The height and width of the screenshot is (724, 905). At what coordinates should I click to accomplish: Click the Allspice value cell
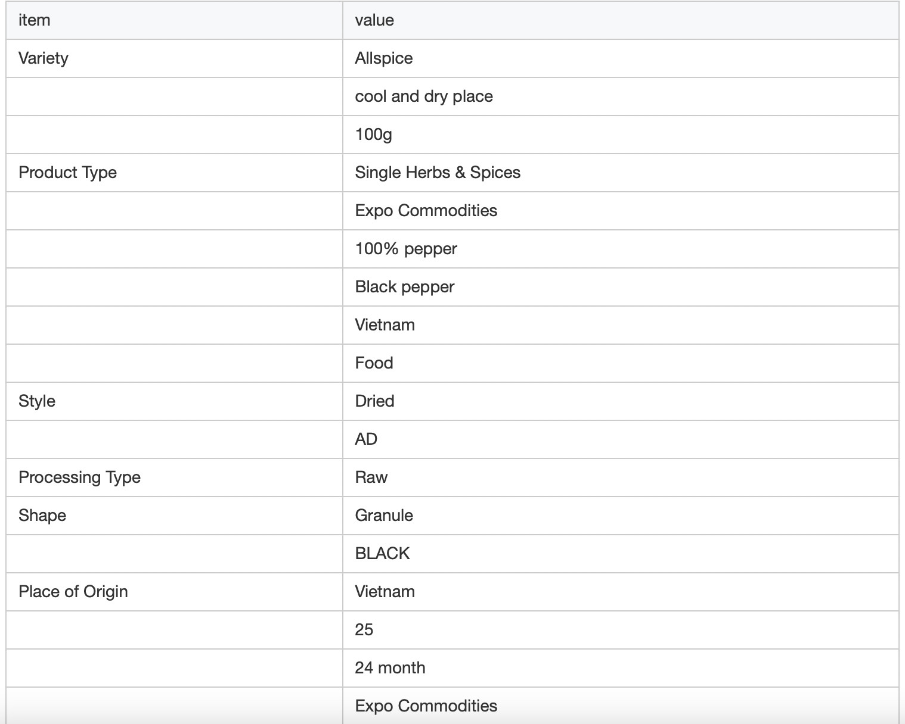621,58
